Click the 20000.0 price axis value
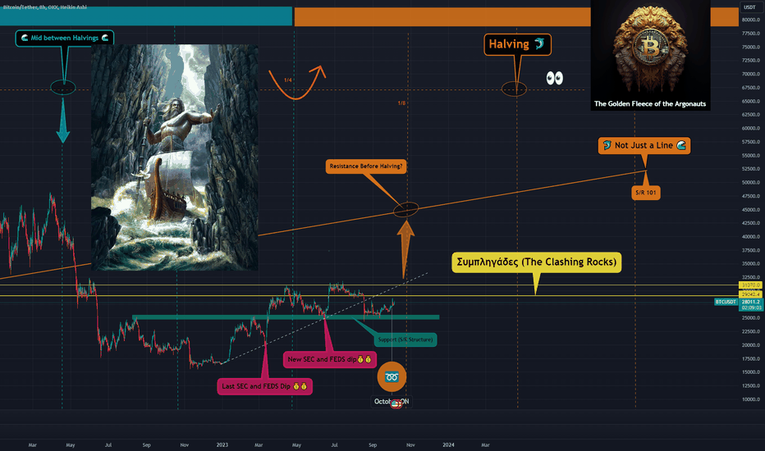 pos(751,344)
